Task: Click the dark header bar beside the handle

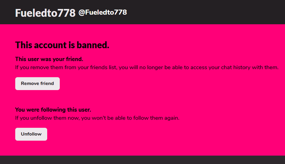Action: tap(206, 13)
